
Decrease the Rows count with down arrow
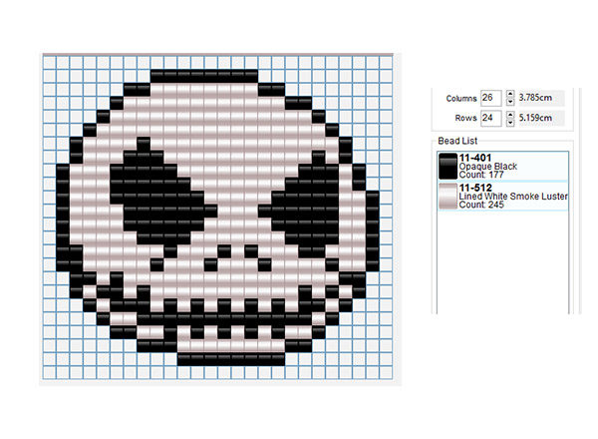click(x=510, y=122)
